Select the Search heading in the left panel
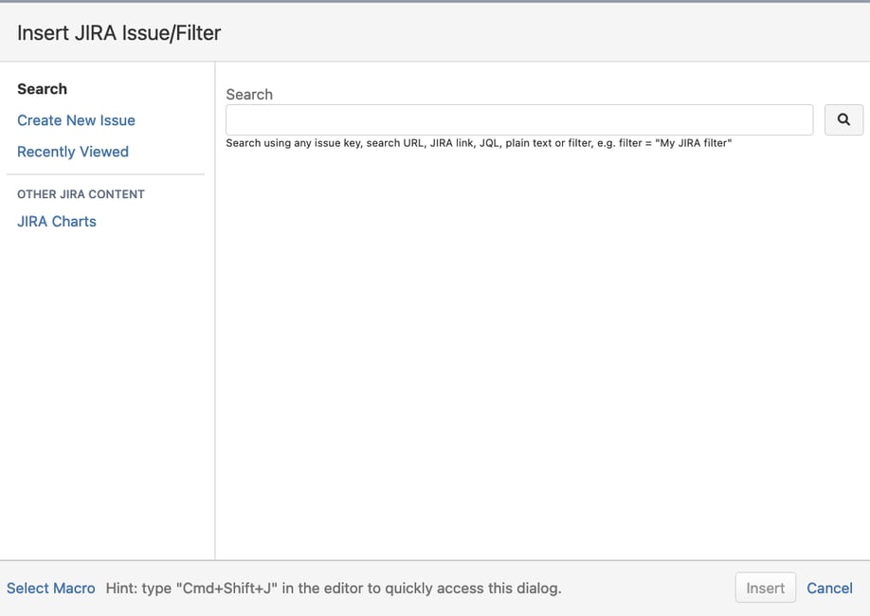The height and width of the screenshot is (616, 870). 42,88
